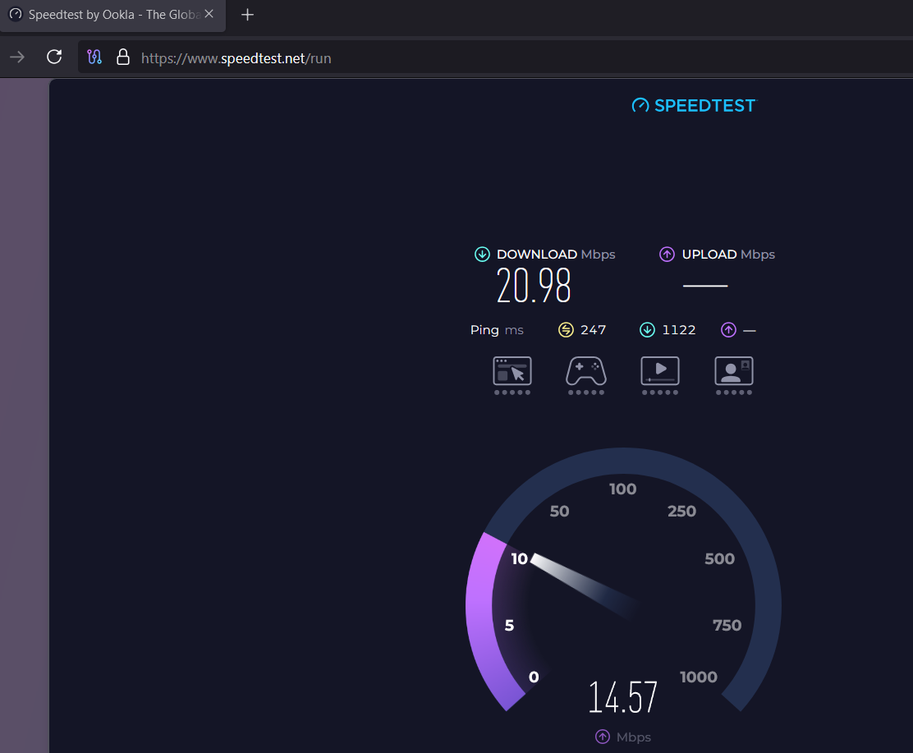Click the upload latency icon in Ping row
Image resolution: width=913 pixels, height=753 pixels.
(x=728, y=330)
